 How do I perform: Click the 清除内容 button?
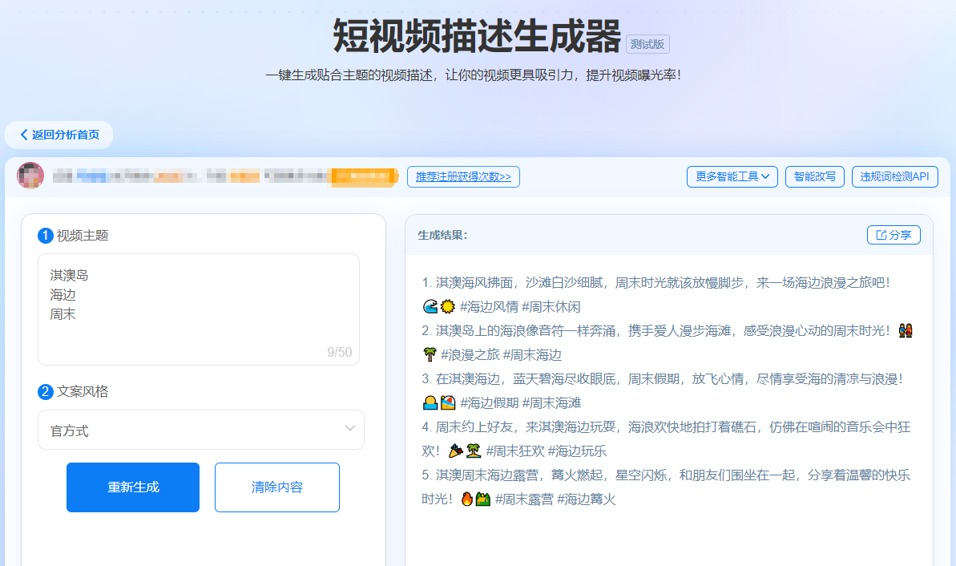[277, 487]
